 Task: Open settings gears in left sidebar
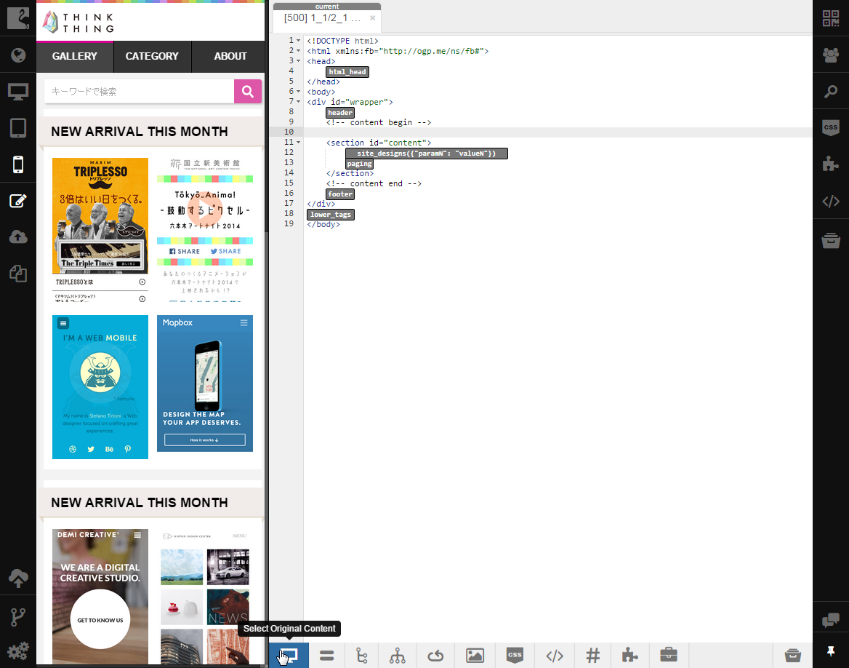[x=18, y=650]
